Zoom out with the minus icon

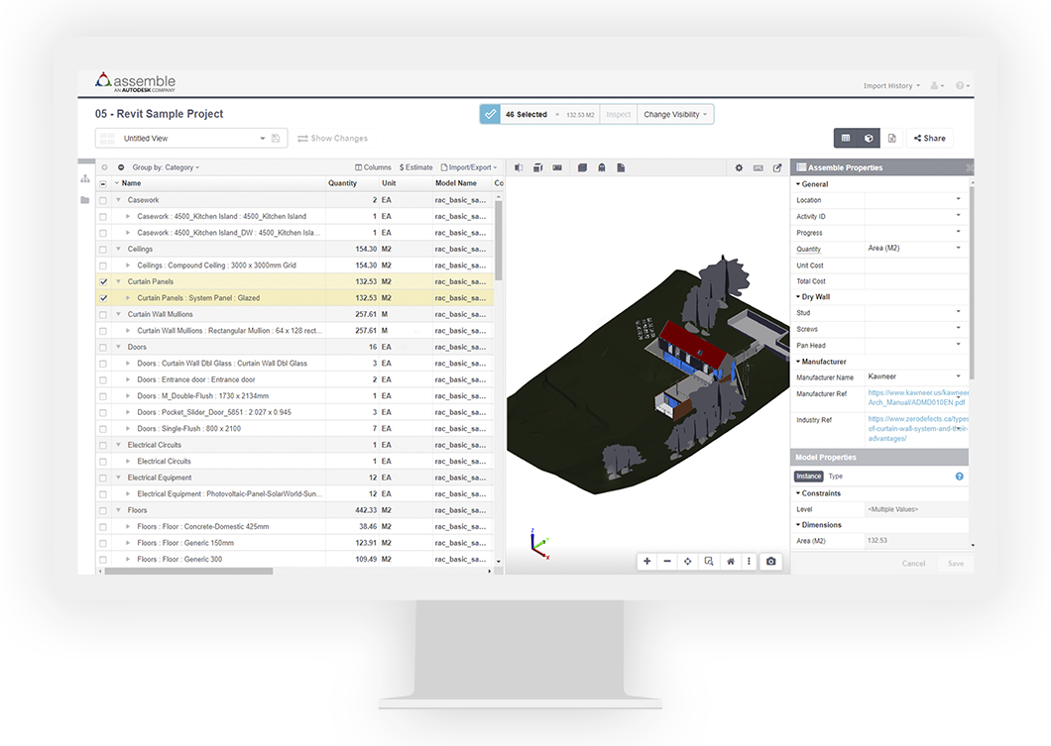[x=667, y=561]
